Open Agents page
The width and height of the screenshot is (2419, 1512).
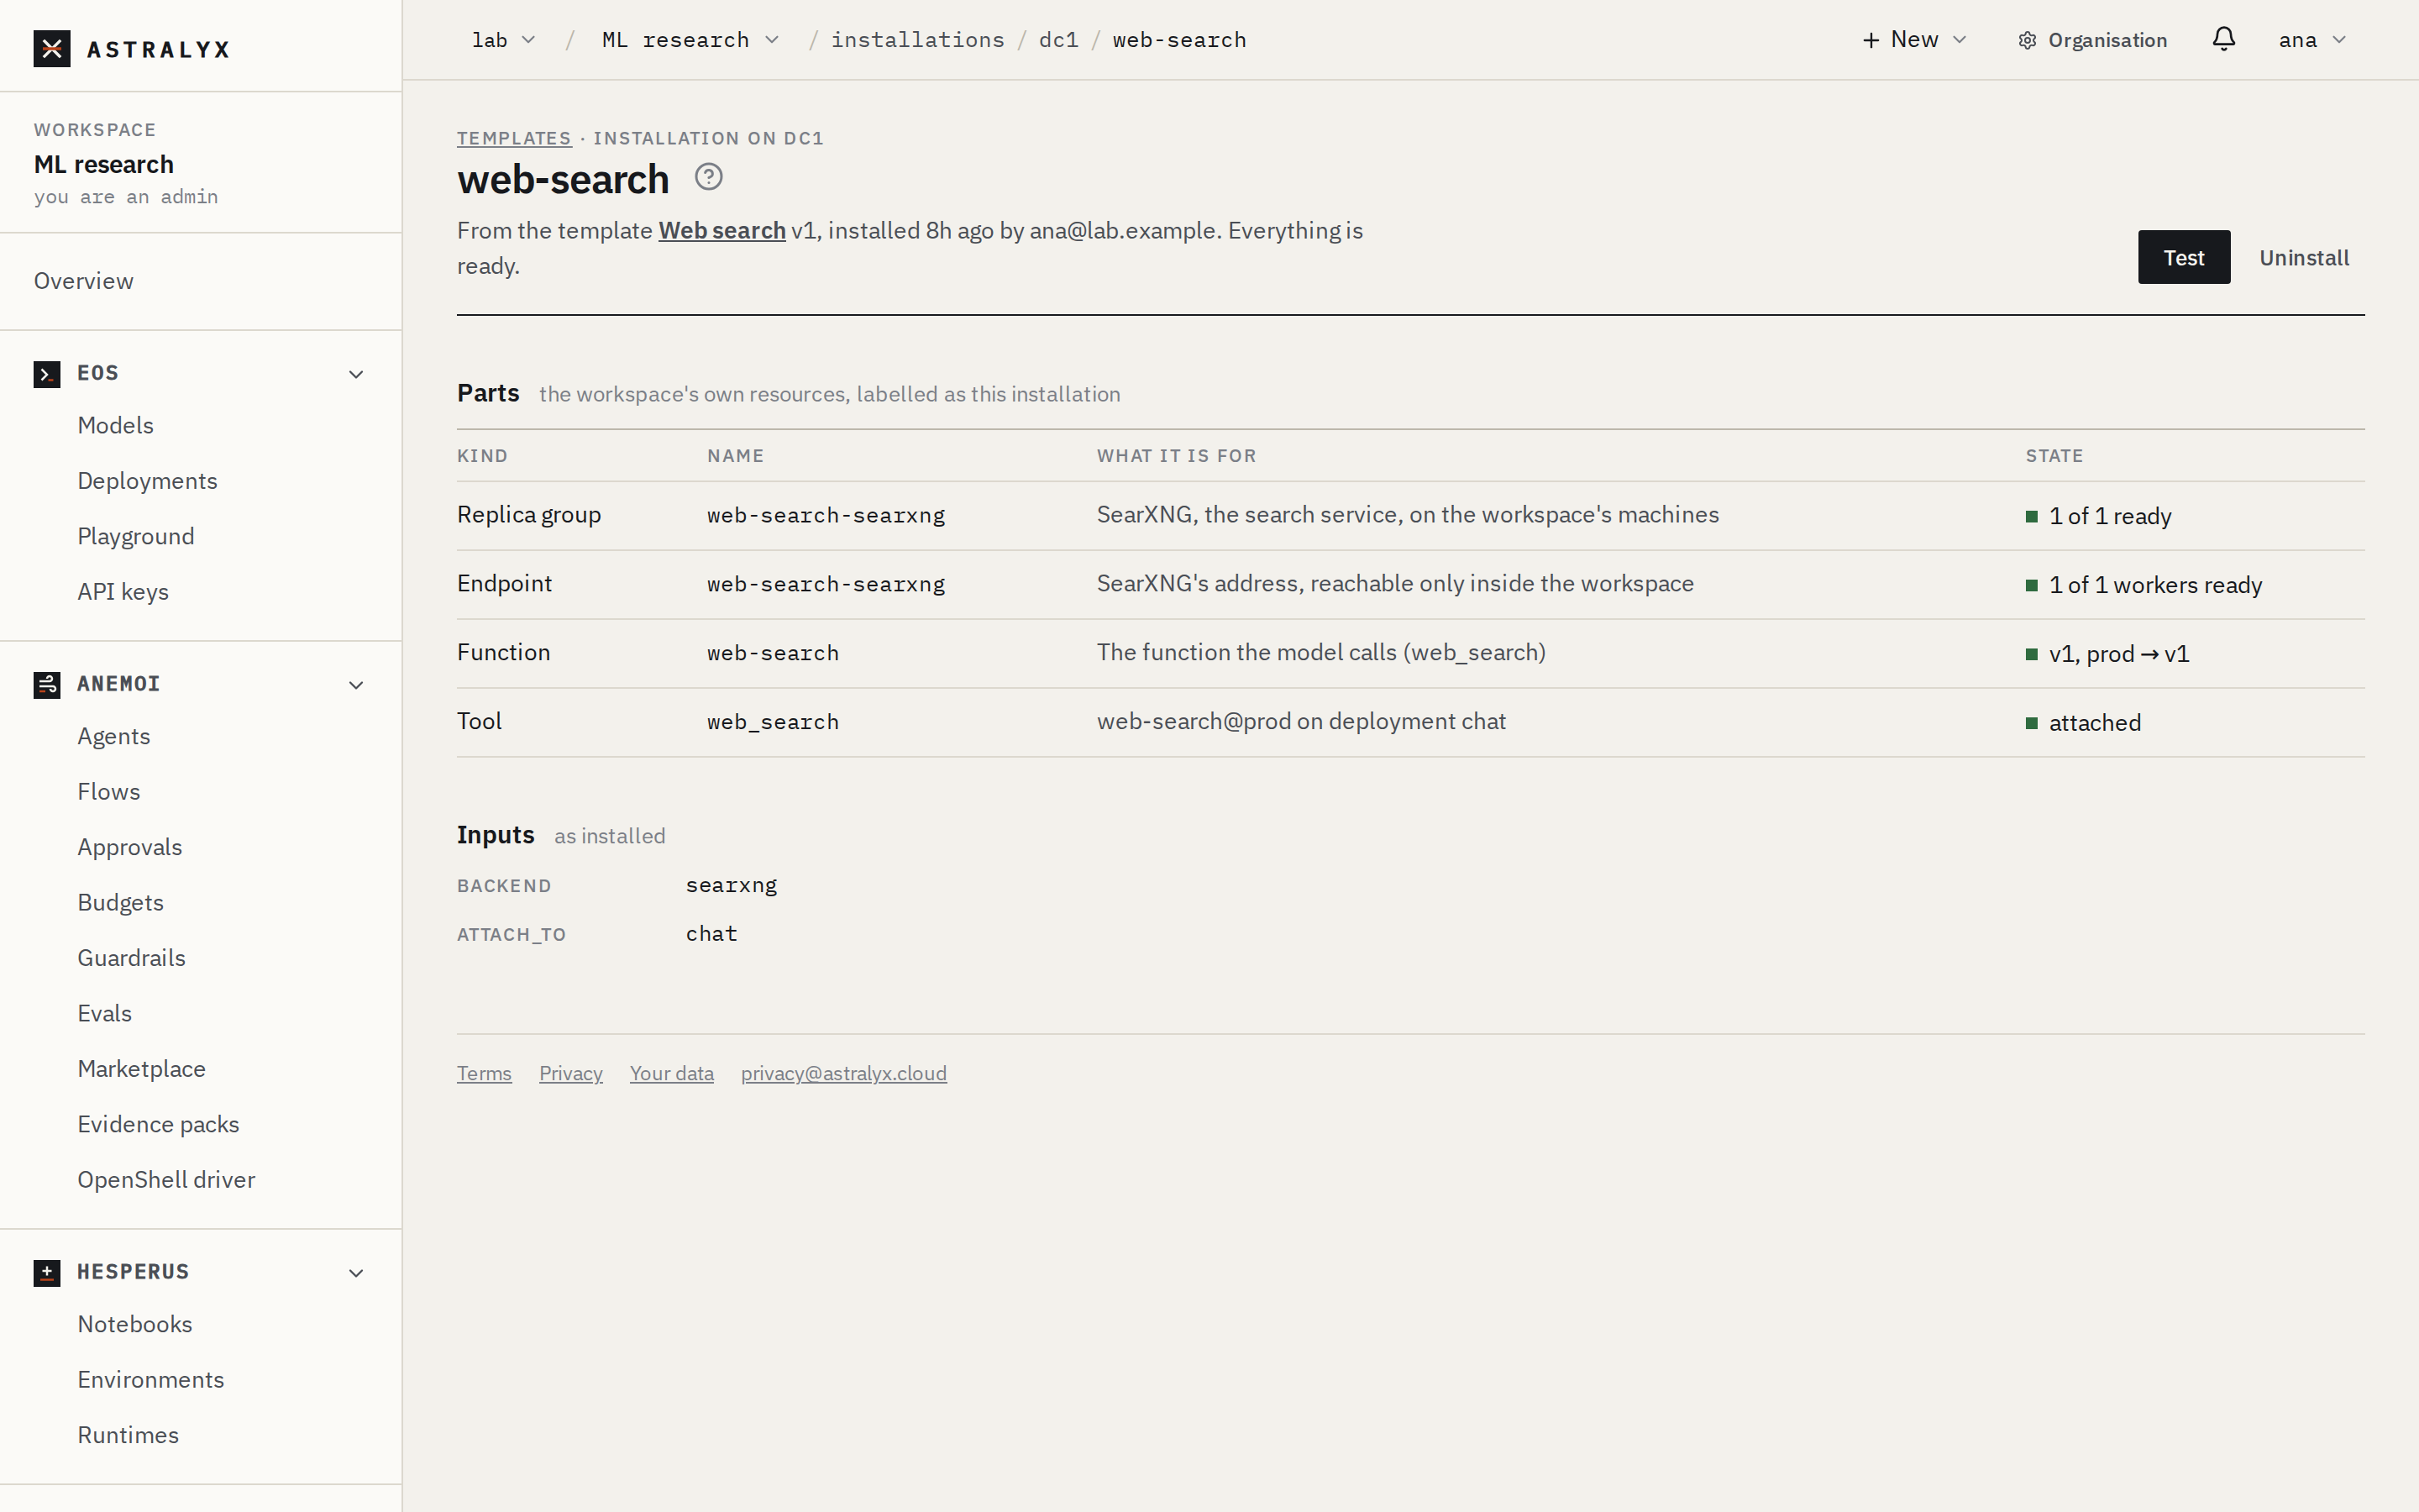(x=114, y=736)
